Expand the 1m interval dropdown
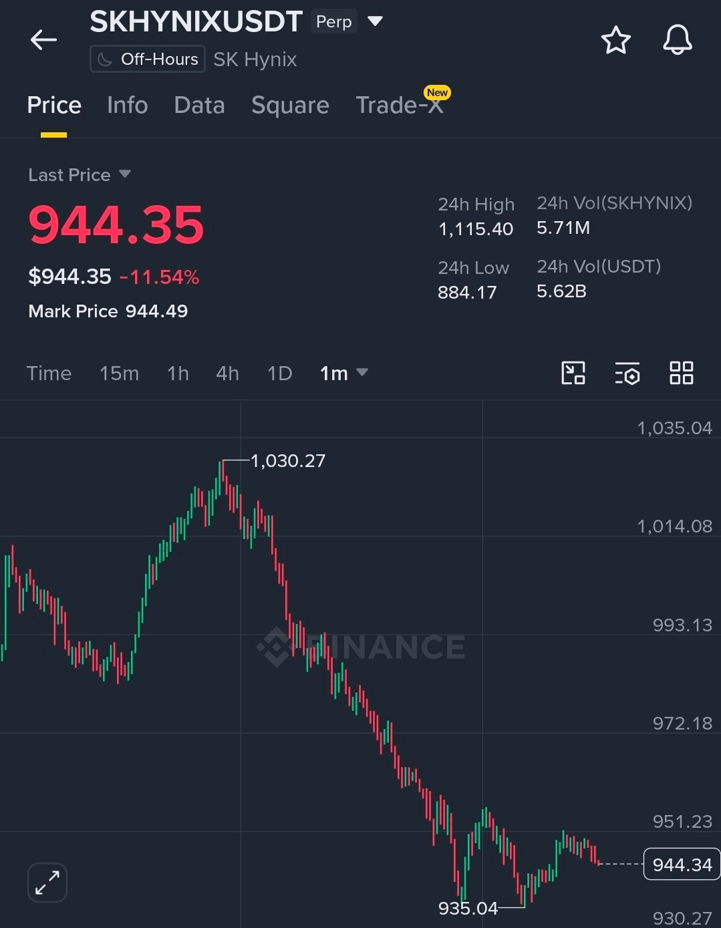Screen dimensions: 721x928 click(x=343, y=373)
